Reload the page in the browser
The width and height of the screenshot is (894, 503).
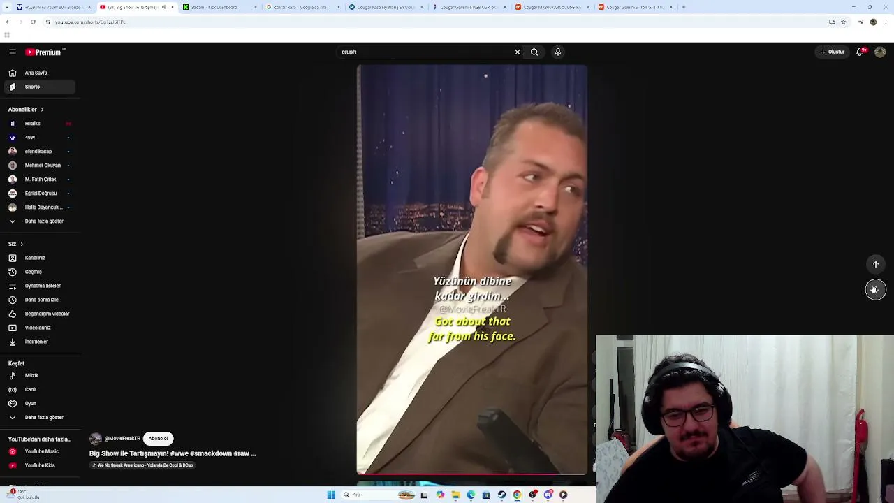33,22
